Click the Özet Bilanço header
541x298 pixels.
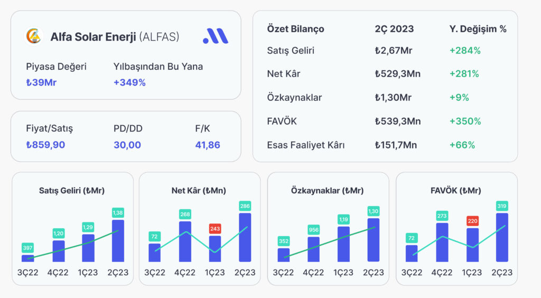pos(296,29)
